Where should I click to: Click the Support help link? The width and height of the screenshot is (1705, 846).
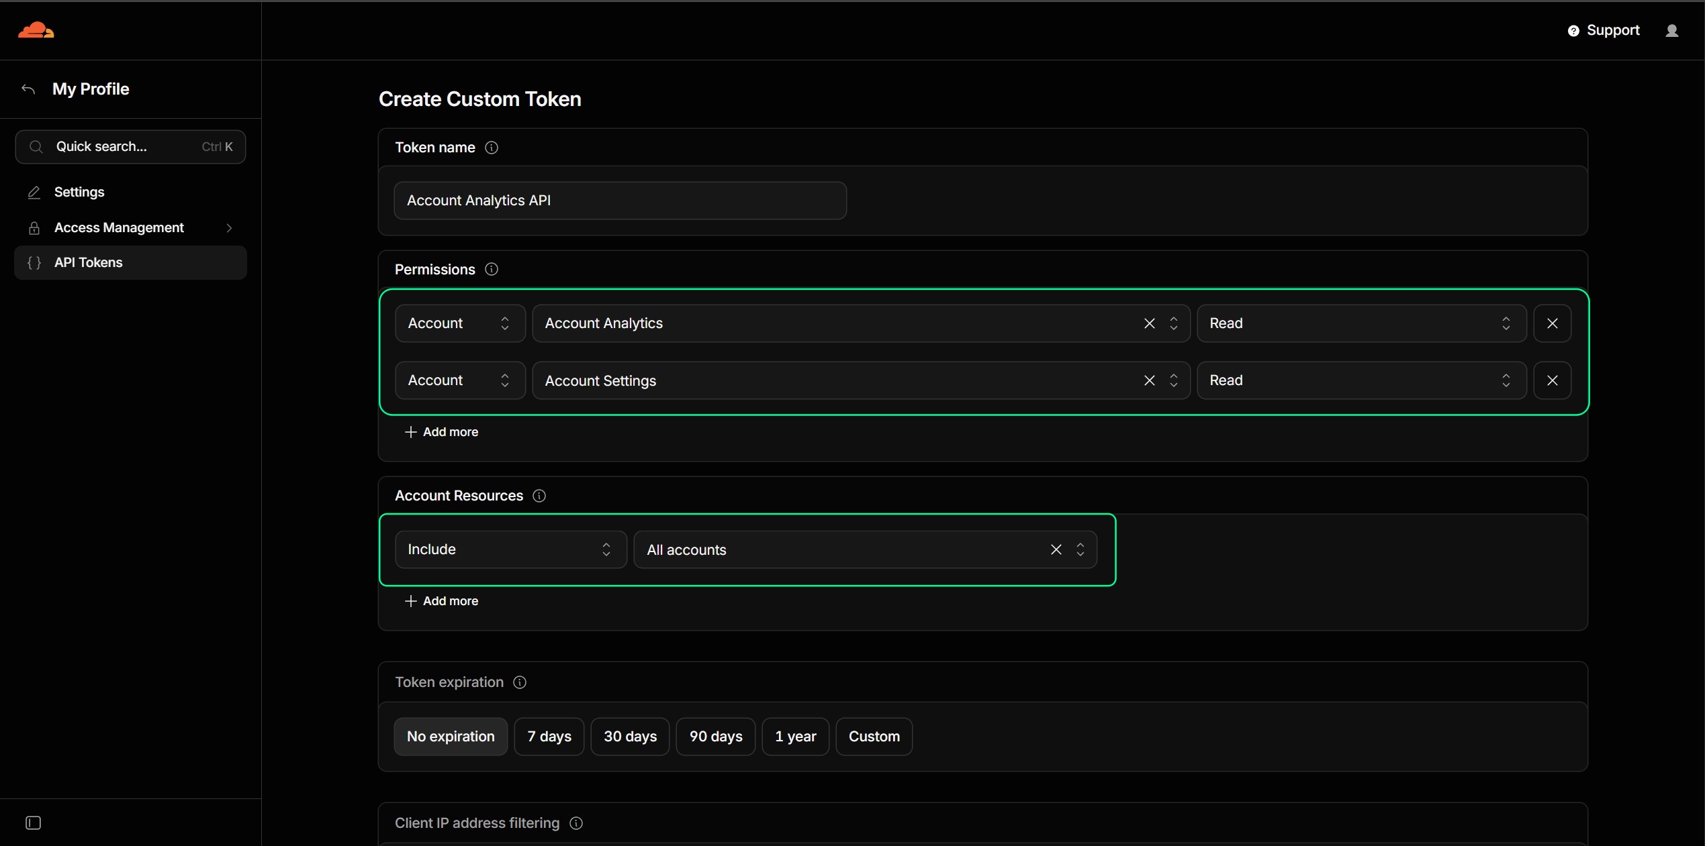1604,30
